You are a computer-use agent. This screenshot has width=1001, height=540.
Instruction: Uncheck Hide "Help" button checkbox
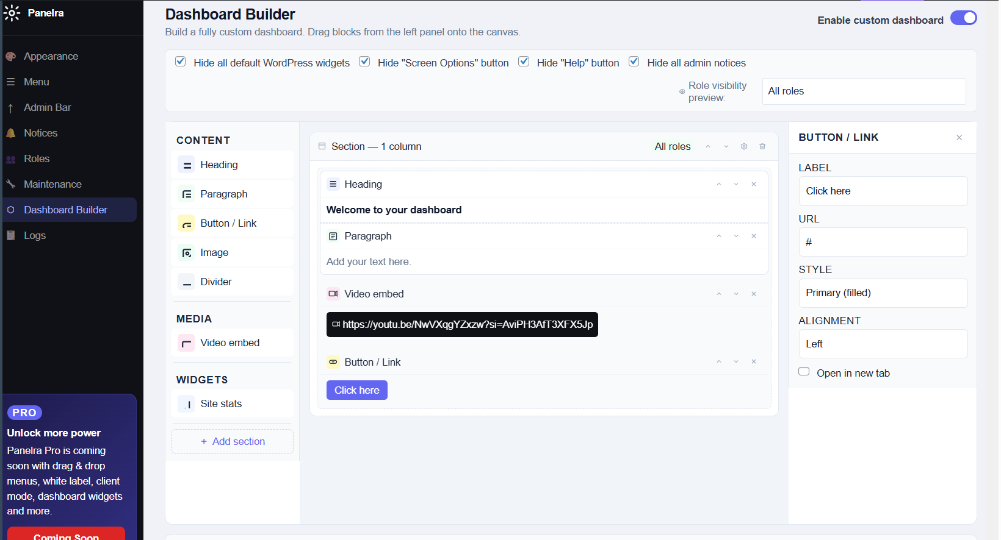coord(524,62)
